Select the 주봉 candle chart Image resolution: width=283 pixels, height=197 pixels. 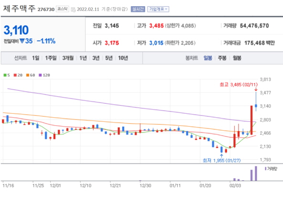[x=222, y=58]
